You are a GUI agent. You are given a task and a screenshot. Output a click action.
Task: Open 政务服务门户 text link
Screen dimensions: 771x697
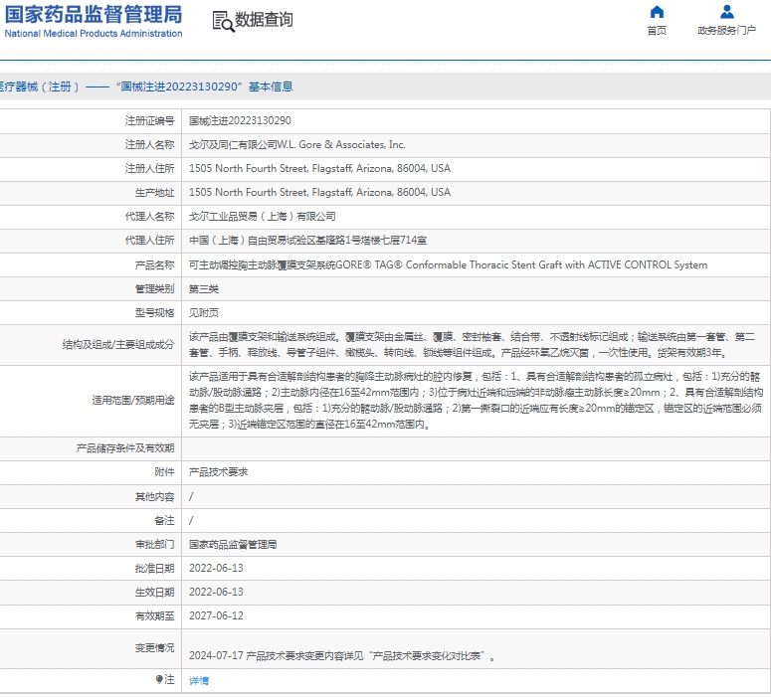click(x=726, y=31)
